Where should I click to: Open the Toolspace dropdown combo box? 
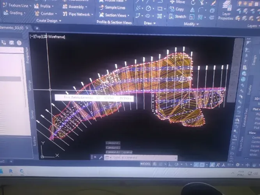(x=11, y=50)
